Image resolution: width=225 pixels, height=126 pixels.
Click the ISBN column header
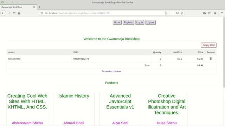coord(76,52)
